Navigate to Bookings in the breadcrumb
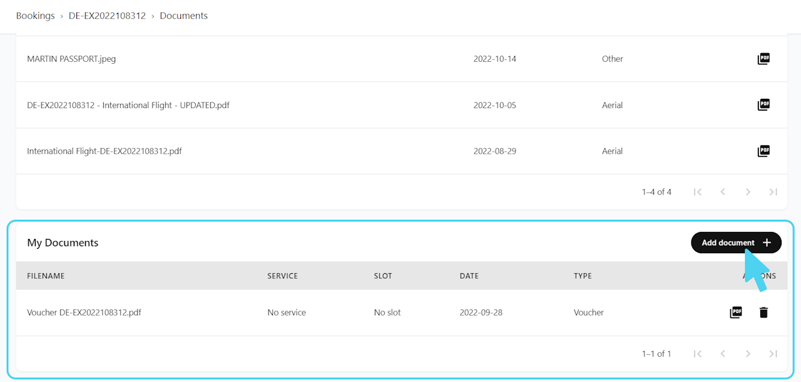Image resolution: width=801 pixels, height=382 pixels. click(x=36, y=16)
